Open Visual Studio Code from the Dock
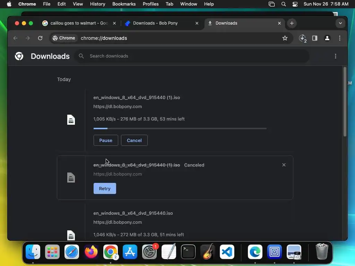The image size is (355, 266). (x=227, y=252)
